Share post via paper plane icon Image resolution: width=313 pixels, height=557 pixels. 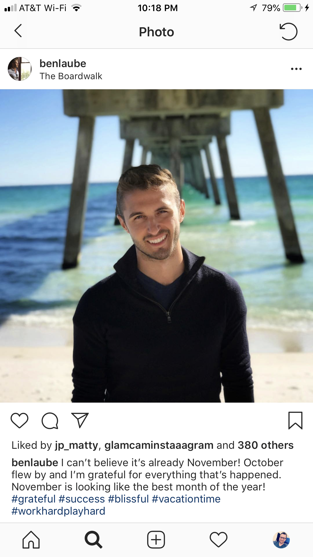pyautogui.click(x=80, y=420)
